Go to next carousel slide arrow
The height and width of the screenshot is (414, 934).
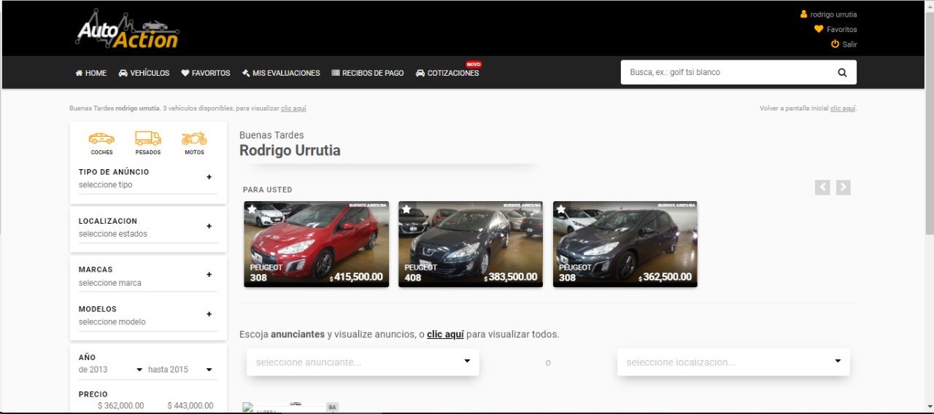tap(843, 187)
